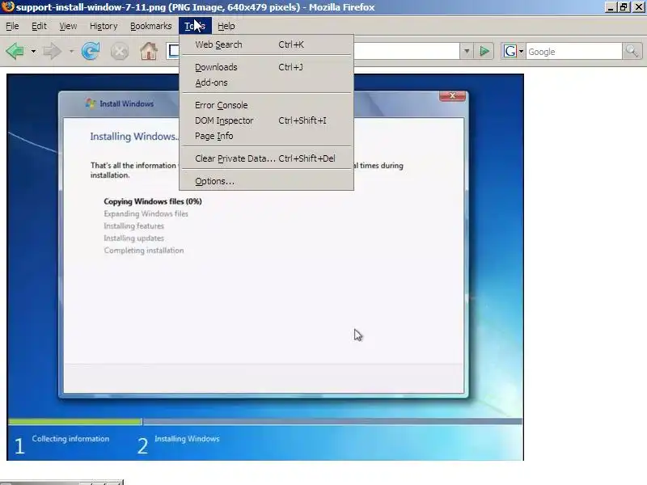This screenshot has width=647, height=485.
Task: Select Page Info menu entry
Action: coord(266,136)
